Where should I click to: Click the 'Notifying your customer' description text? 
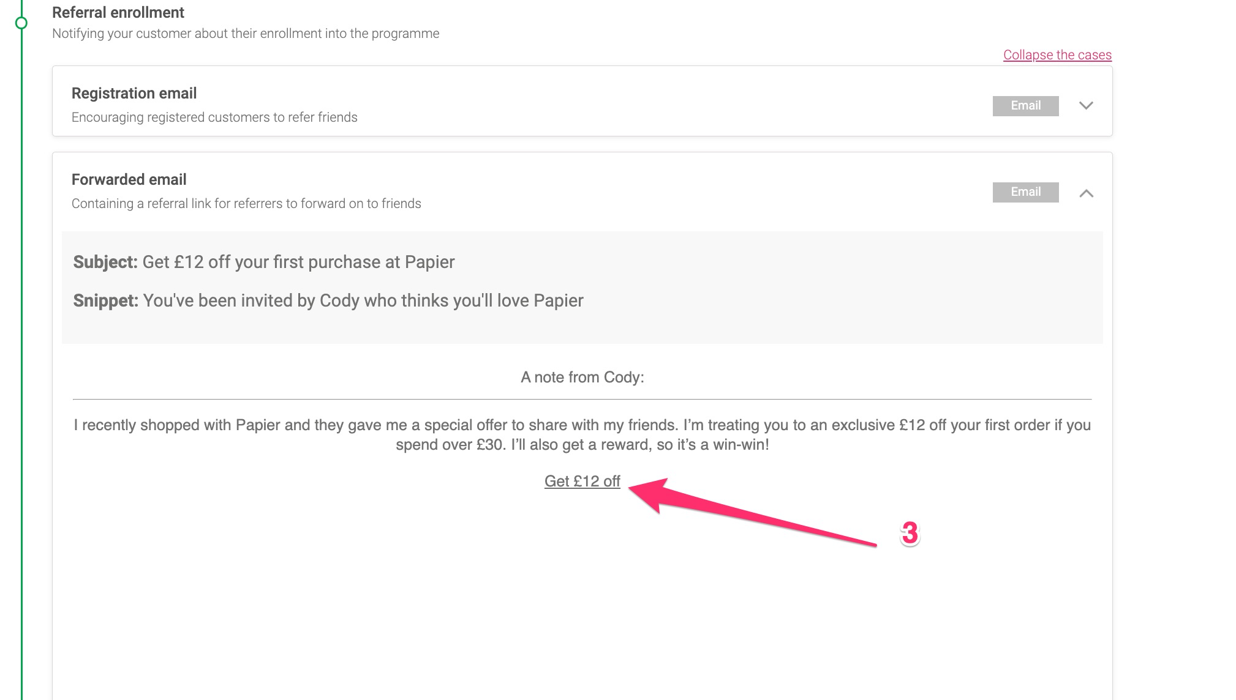pos(246,34)
